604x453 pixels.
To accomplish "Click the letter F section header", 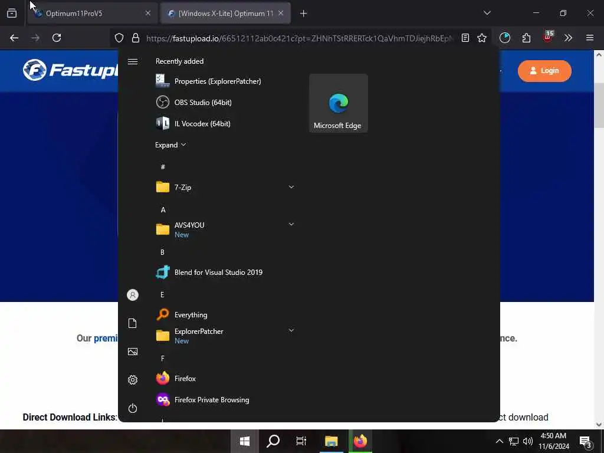I will click(x=162, y=359).
